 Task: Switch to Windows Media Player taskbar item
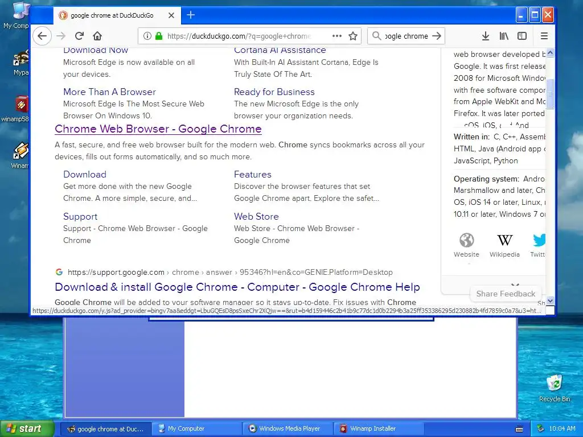pos(288,429)
